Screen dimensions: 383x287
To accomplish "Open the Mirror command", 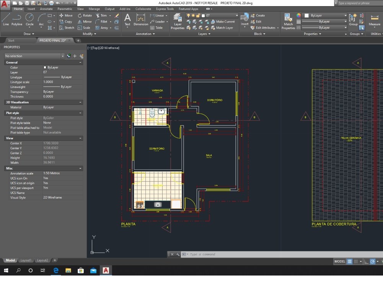I will [x=83, y=21].
